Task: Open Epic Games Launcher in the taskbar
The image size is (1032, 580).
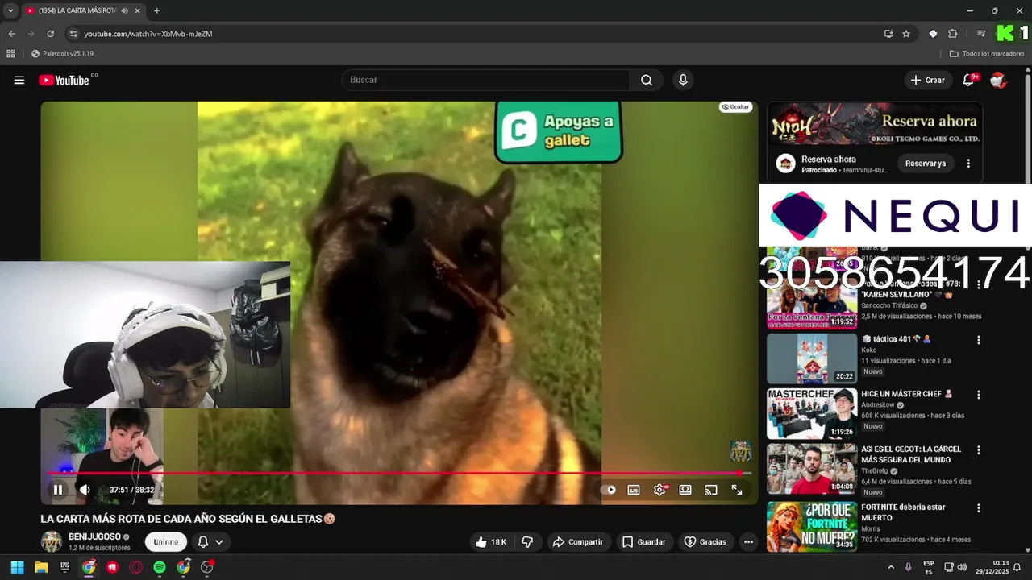Action: pyautogui.click(x=64, y=567)
